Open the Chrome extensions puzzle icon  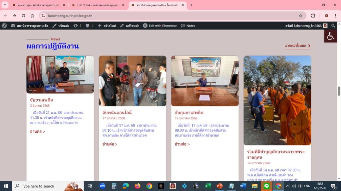(x=313, y=16)
